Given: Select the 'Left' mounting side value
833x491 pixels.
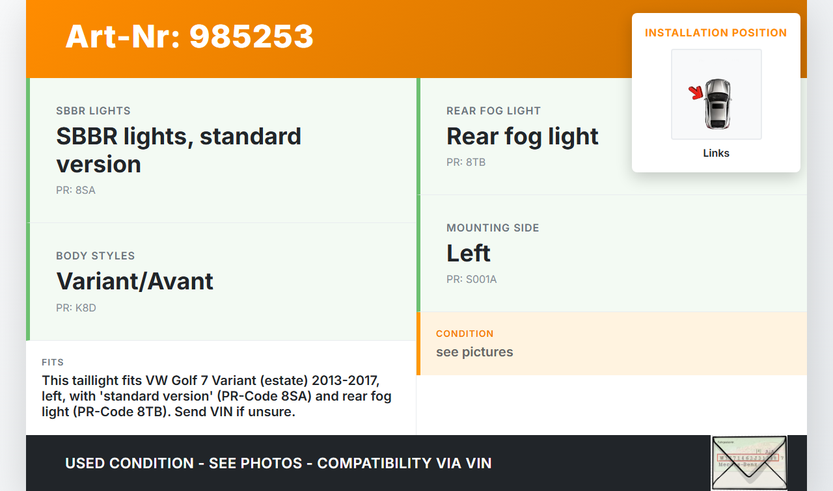Looking at the screenshot, I should click(x=469, y=254).
